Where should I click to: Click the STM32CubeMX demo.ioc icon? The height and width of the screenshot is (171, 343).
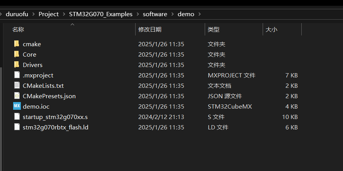click(x=17, y=106)
